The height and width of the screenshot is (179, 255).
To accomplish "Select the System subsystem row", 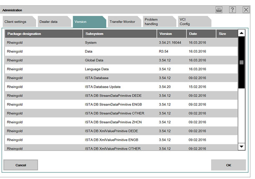I will (x=121, y=42).
